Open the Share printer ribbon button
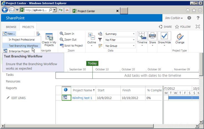 [152, 39]
